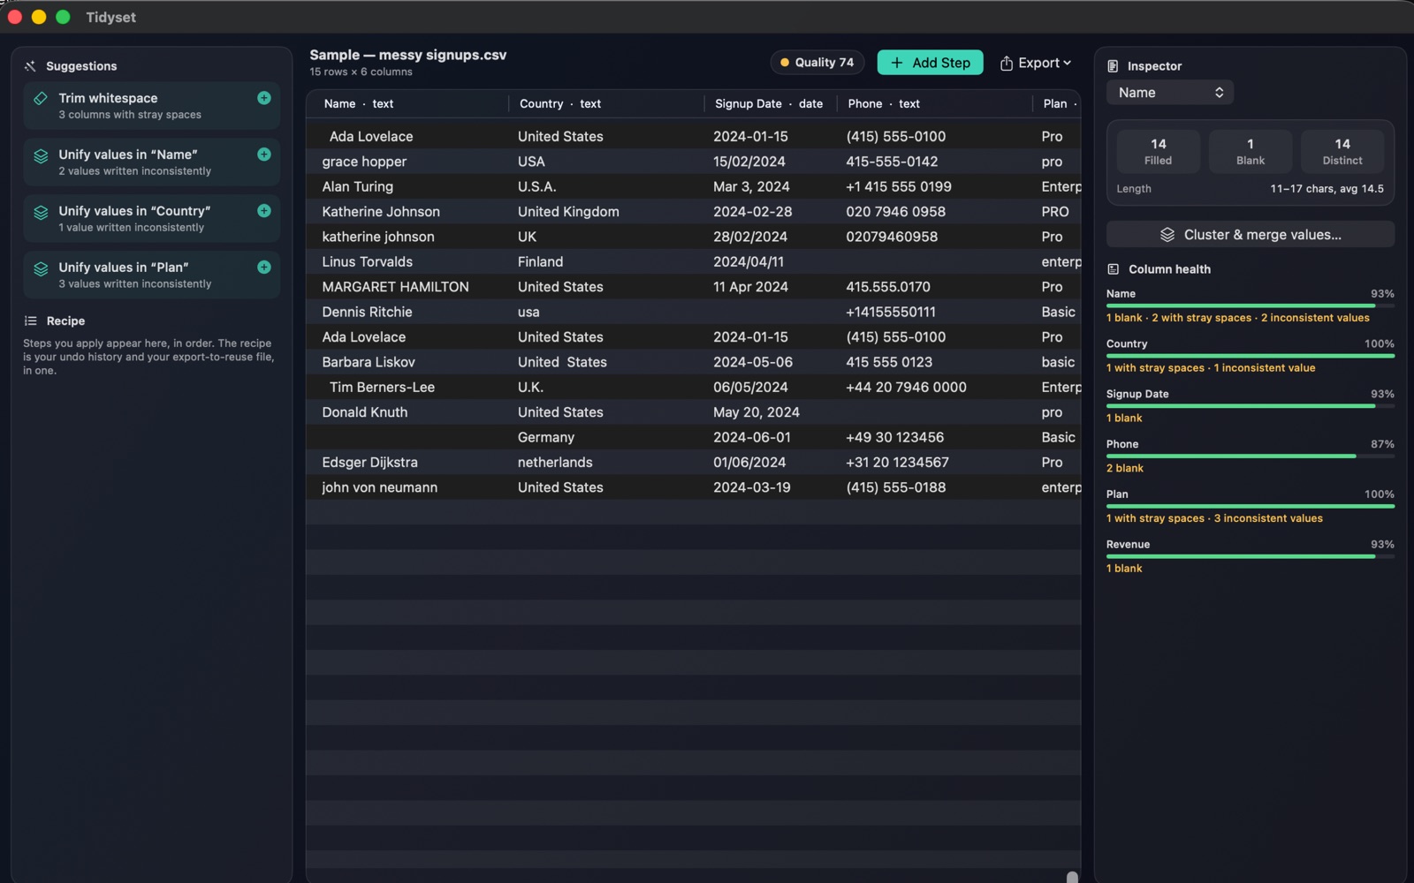This screenshot has width=1414, height=883.
Task: Click the Add Step button
Action: 930,63
